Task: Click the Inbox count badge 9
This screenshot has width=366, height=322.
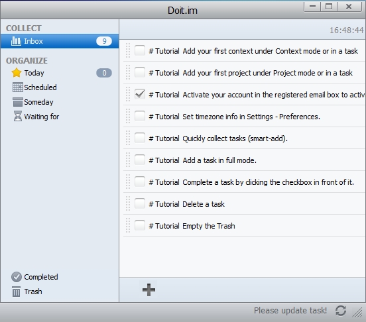Action: [x=104, y=41]
